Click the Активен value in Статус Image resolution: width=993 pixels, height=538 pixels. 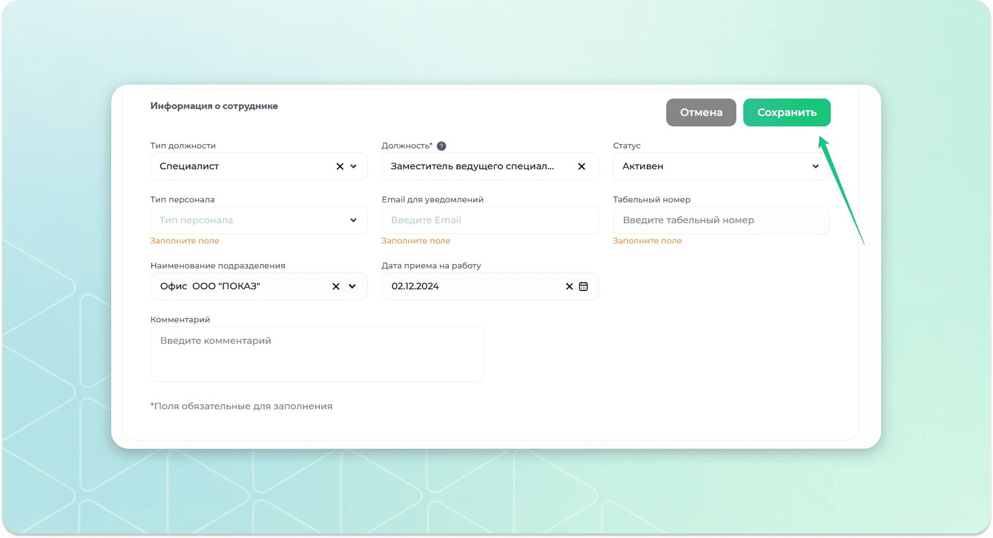click(643, 166)
